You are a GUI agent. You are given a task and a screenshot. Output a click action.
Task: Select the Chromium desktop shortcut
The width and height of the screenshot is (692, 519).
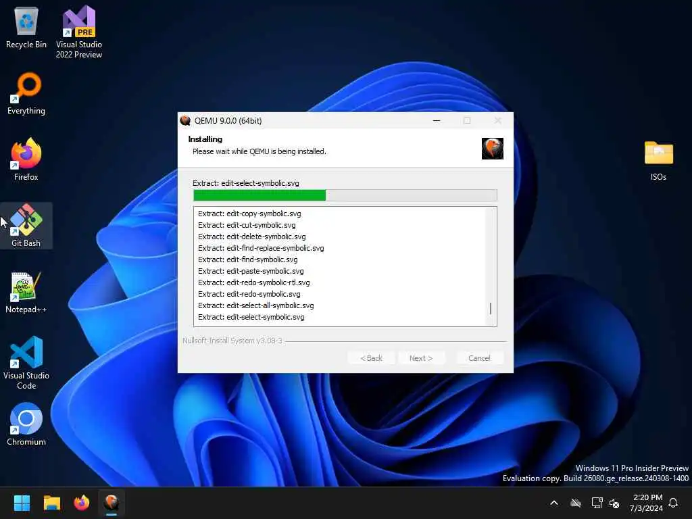pyautogui.click(x=26, y=424)
